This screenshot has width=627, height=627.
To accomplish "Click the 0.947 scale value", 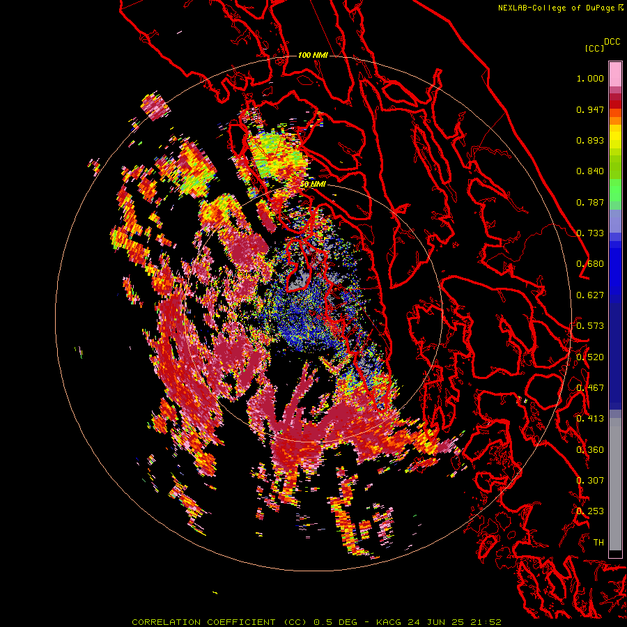I will (590, 109).
